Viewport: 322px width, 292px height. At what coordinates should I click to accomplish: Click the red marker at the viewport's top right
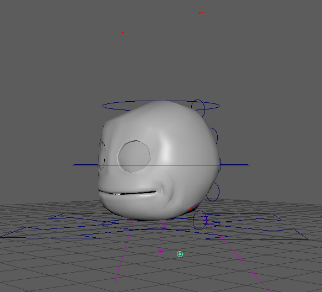tap(200, 13)
